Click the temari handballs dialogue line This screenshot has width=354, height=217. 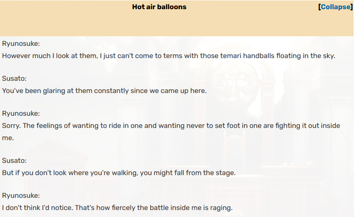[x=168, y=56]
